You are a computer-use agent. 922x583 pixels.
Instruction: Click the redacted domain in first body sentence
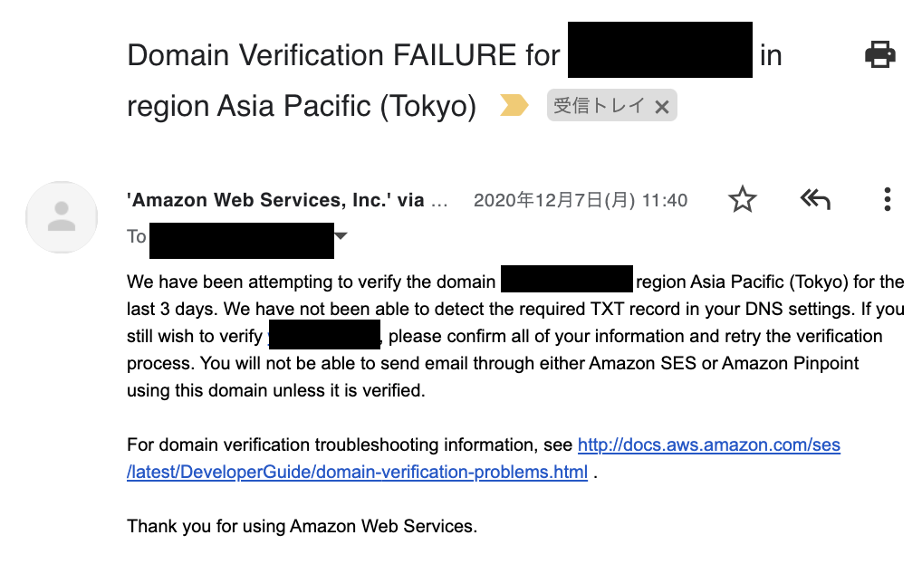[x=566, y=280]
